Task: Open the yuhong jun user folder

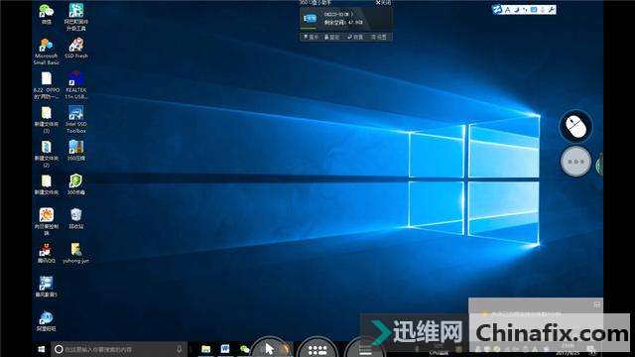Action: (76, 253)
